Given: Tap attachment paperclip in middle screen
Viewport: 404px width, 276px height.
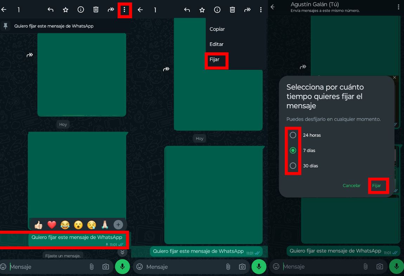Looking at the screenshot, I should coord(228,267).
